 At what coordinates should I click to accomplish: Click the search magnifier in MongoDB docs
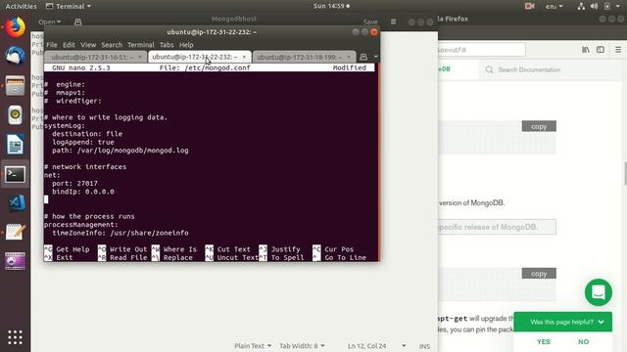coord(489,69)
